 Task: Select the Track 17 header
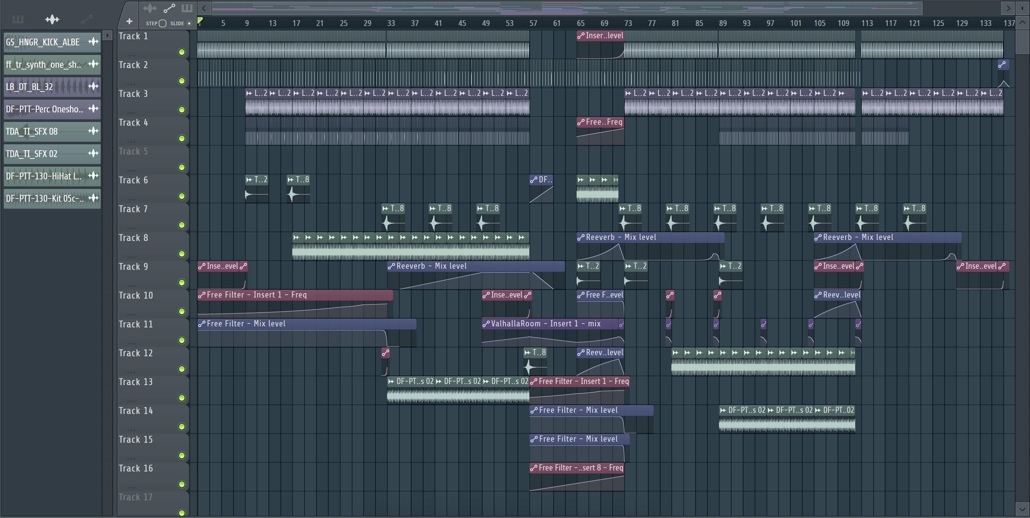click(153, 504)
